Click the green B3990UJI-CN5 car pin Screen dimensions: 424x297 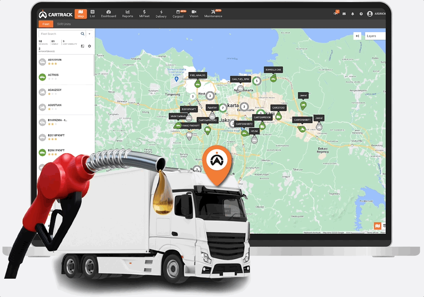tap(273, 79)
